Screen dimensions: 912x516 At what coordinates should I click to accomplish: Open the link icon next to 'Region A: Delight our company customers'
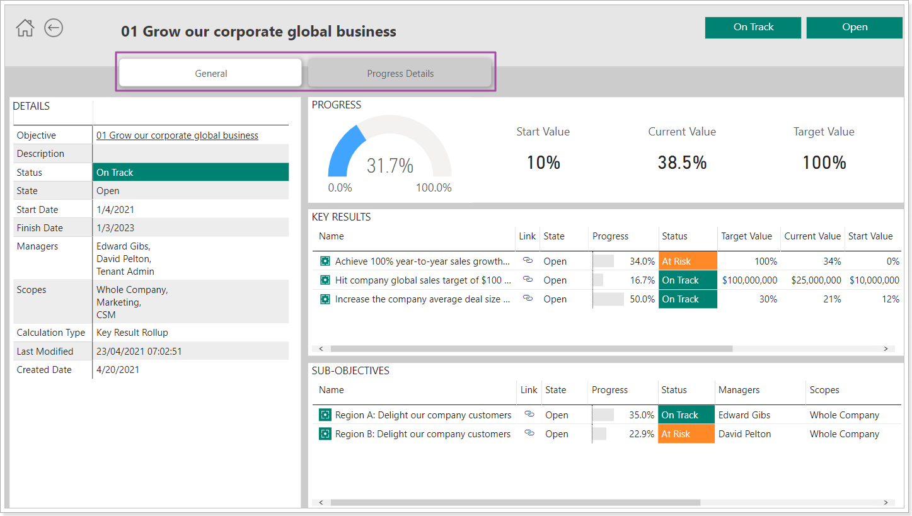point(529,415)
